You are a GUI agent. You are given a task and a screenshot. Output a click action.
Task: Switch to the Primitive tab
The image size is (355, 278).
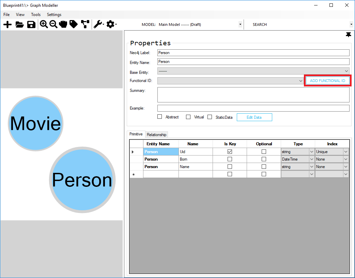tap(136, 134)
